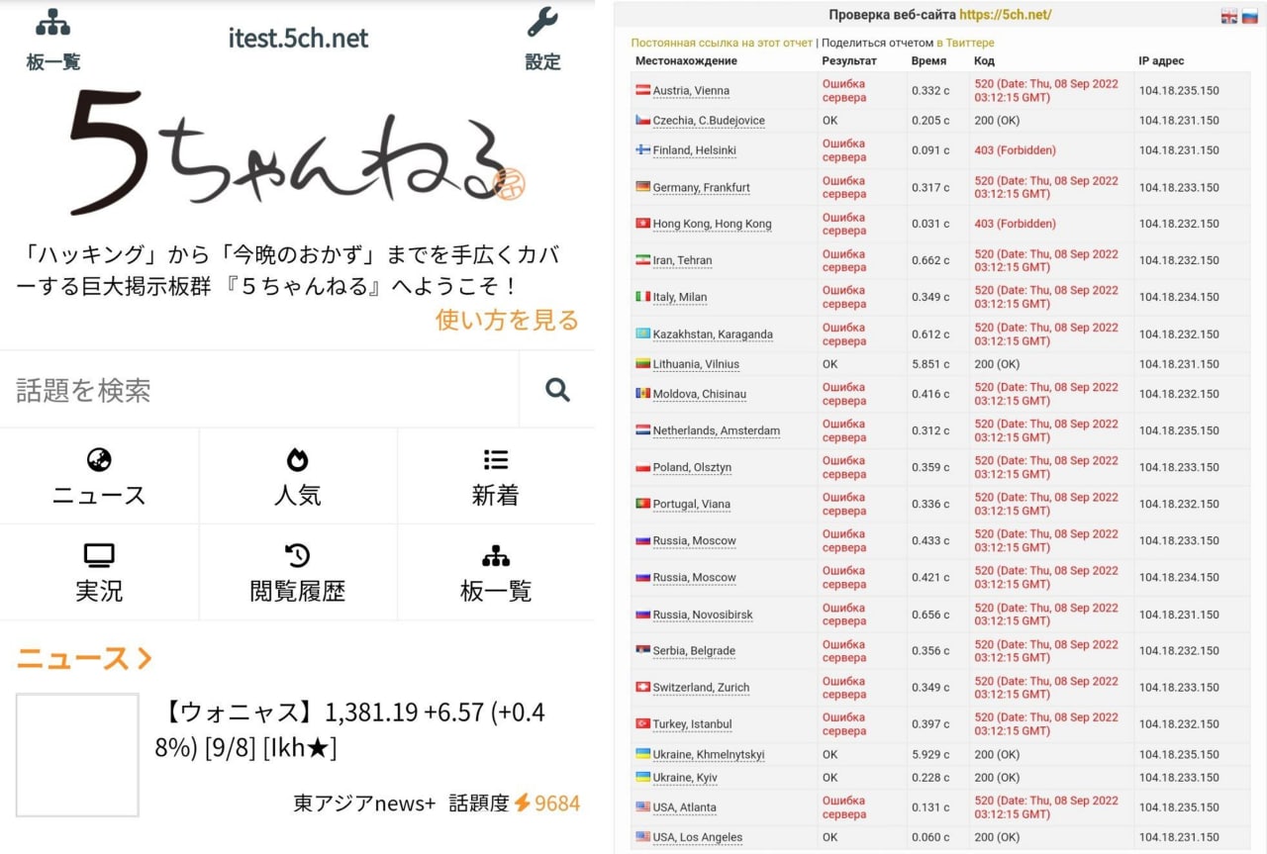This screenshot has height=854, width=1267.
Task: Open the news thread thumbnail placeholder
Action: coord(77,755)
